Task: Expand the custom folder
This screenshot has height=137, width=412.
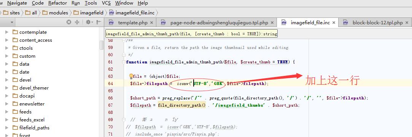Action: coord(7,56)
